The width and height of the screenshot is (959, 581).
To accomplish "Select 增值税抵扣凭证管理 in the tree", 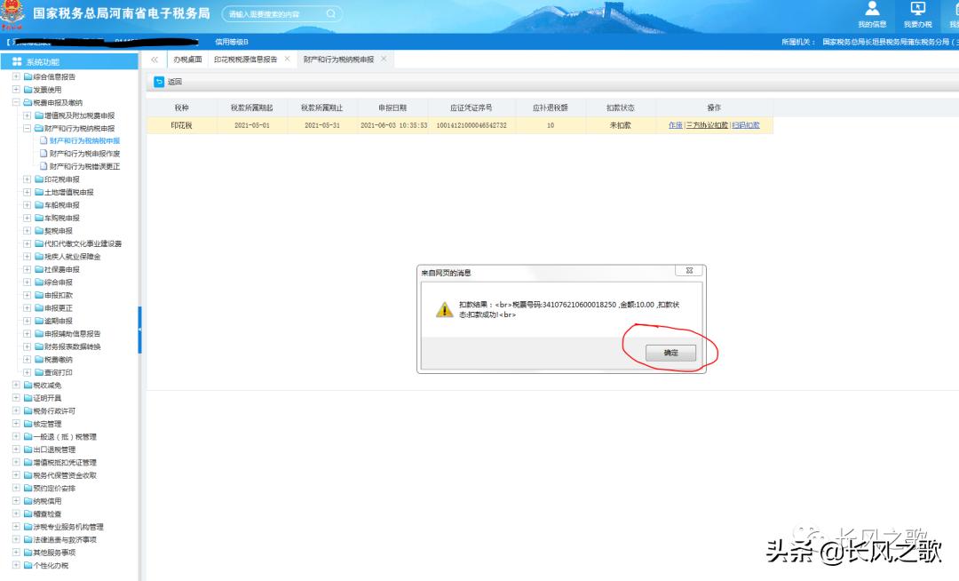I will [65, 462].
